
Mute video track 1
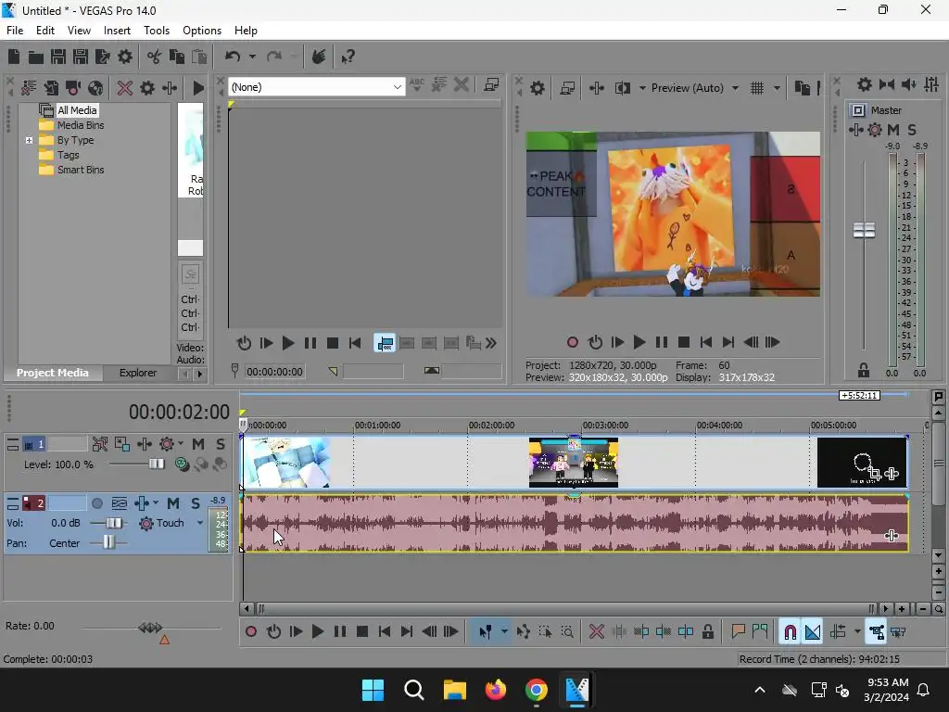(198, 444)
